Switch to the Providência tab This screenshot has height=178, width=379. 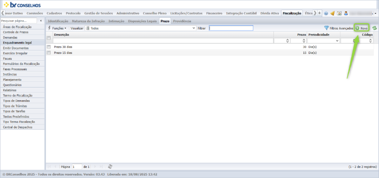tap(182, 21)
